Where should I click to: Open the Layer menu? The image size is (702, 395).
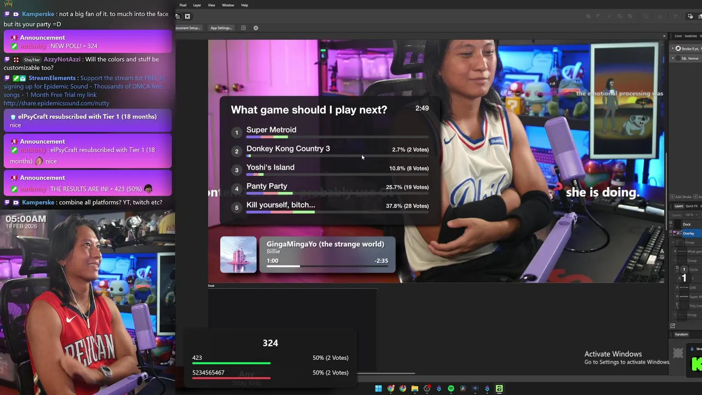[x=197, y=5]
